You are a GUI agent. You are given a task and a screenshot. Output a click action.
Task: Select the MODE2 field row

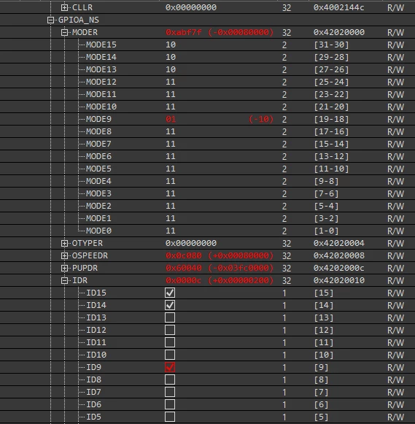tap(207, 206)
